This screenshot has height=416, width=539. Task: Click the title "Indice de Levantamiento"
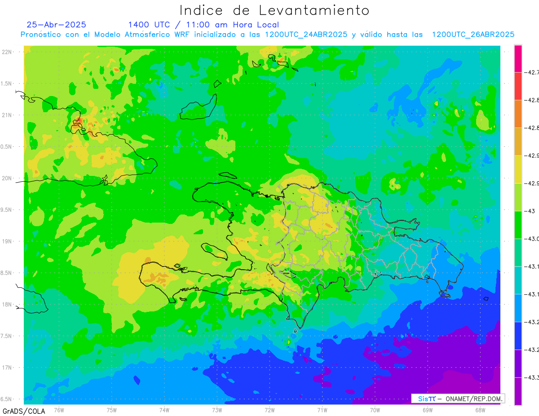274,10
